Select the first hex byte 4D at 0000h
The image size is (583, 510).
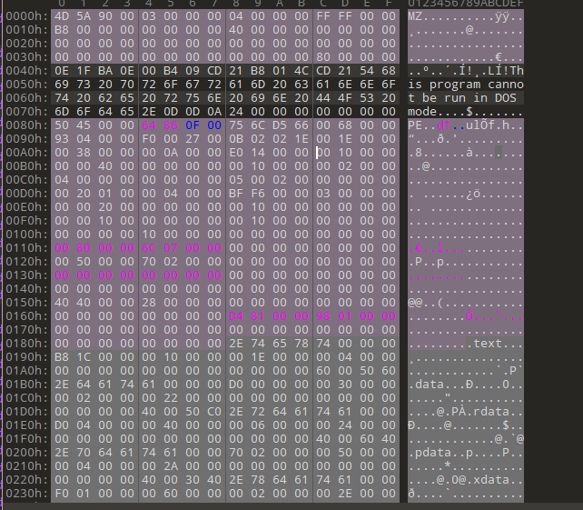coord(62,16)
